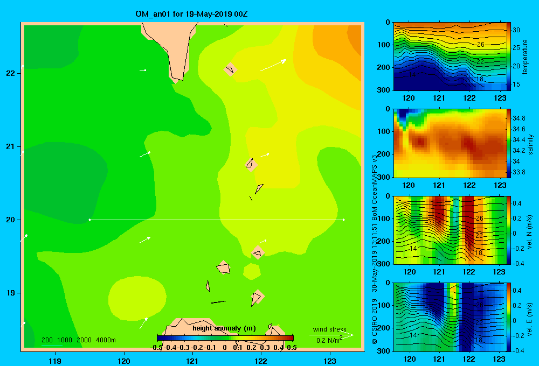Click the wind arrow near 21N 122E
The width and height of the screenshot is (539, 366).
click(x=265, y=155)
